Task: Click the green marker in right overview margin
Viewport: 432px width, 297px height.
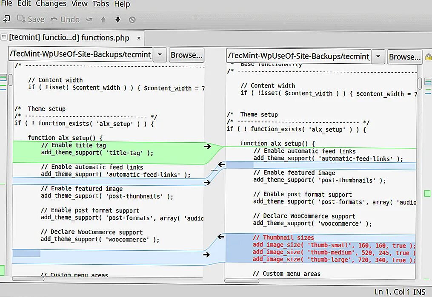Action: click(x=427, y=194)
